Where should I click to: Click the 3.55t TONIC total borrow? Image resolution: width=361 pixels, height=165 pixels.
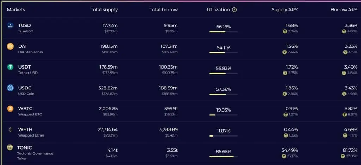coord(172,150)
